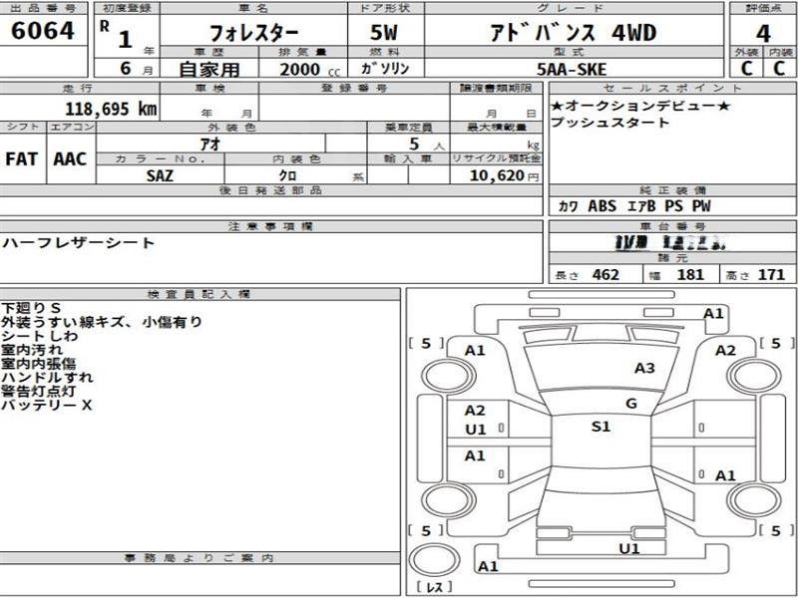Select the 室内内張傷 inspector note

tap(39, 364)
